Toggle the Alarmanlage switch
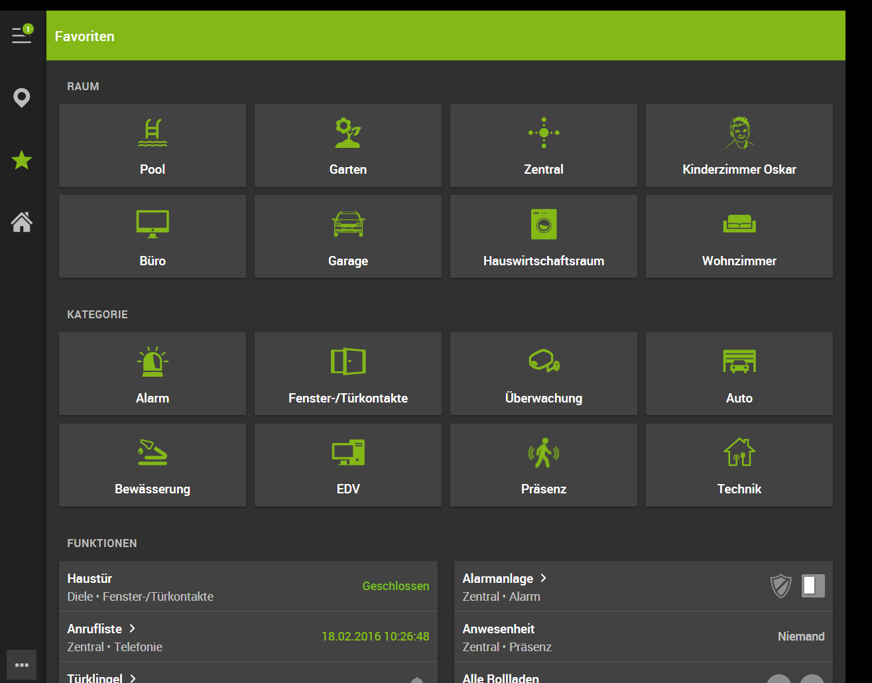The height and width of the screenshot is (683, 872). 813,586
